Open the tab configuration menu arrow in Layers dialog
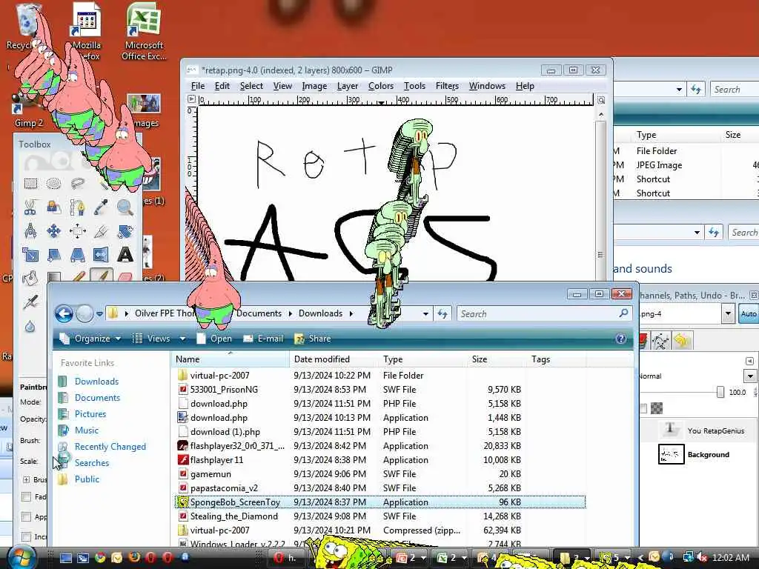The image size is (759, 569). [x=749, y=361]
